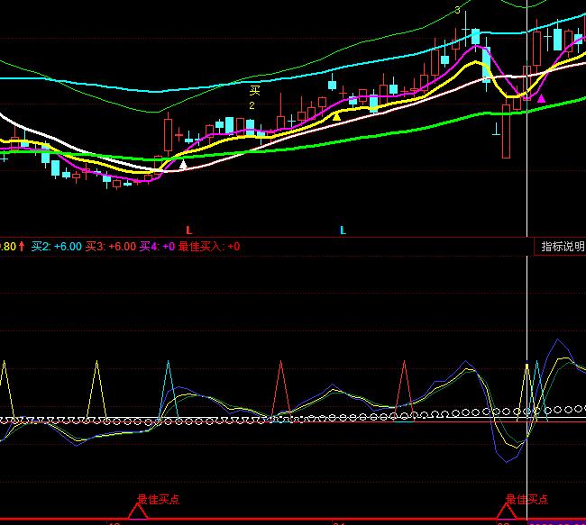586x525 pixels.
Task: Click the white triangle signal marker on chart
Action: [183, 164]
